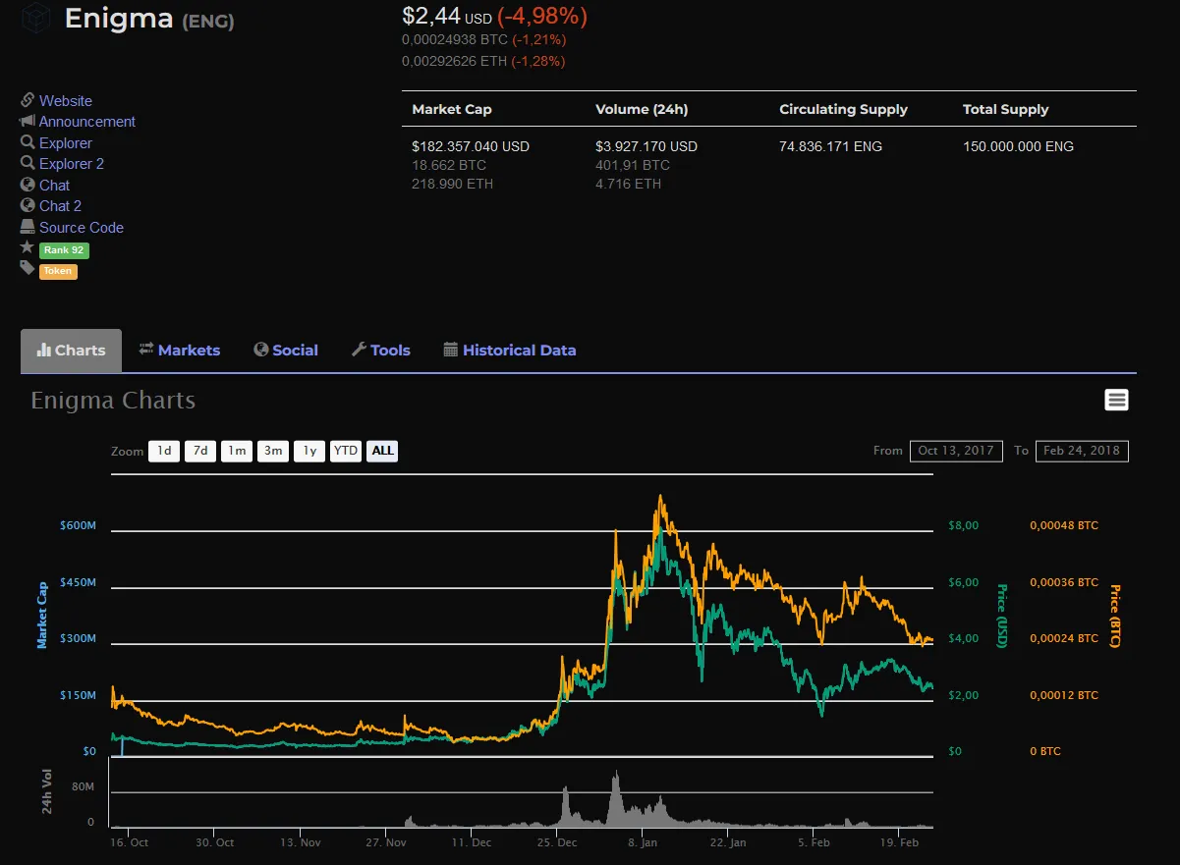Open the Chat 2 link
1180x865 pixels.
[60, 205]
